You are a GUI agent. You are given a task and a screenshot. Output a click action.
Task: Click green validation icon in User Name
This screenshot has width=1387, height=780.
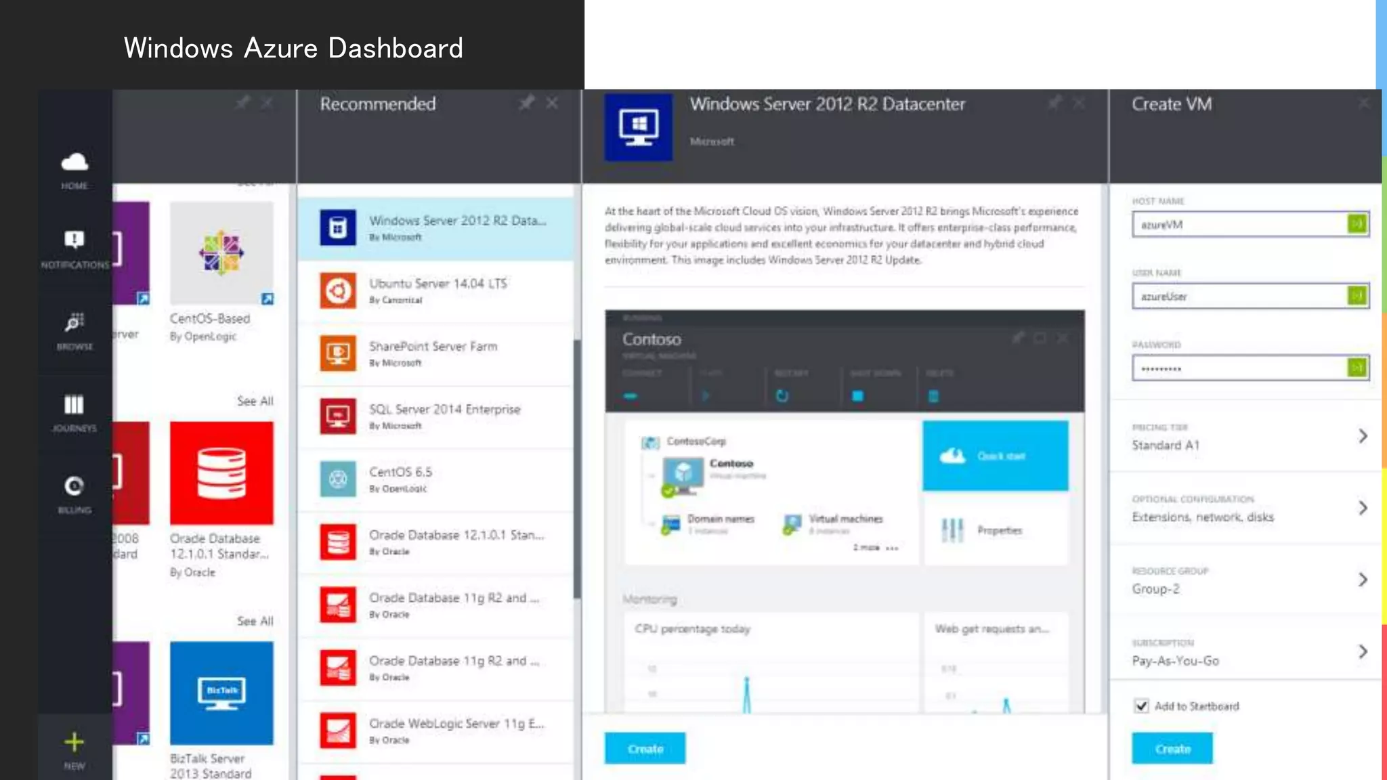coord(1357,296)
